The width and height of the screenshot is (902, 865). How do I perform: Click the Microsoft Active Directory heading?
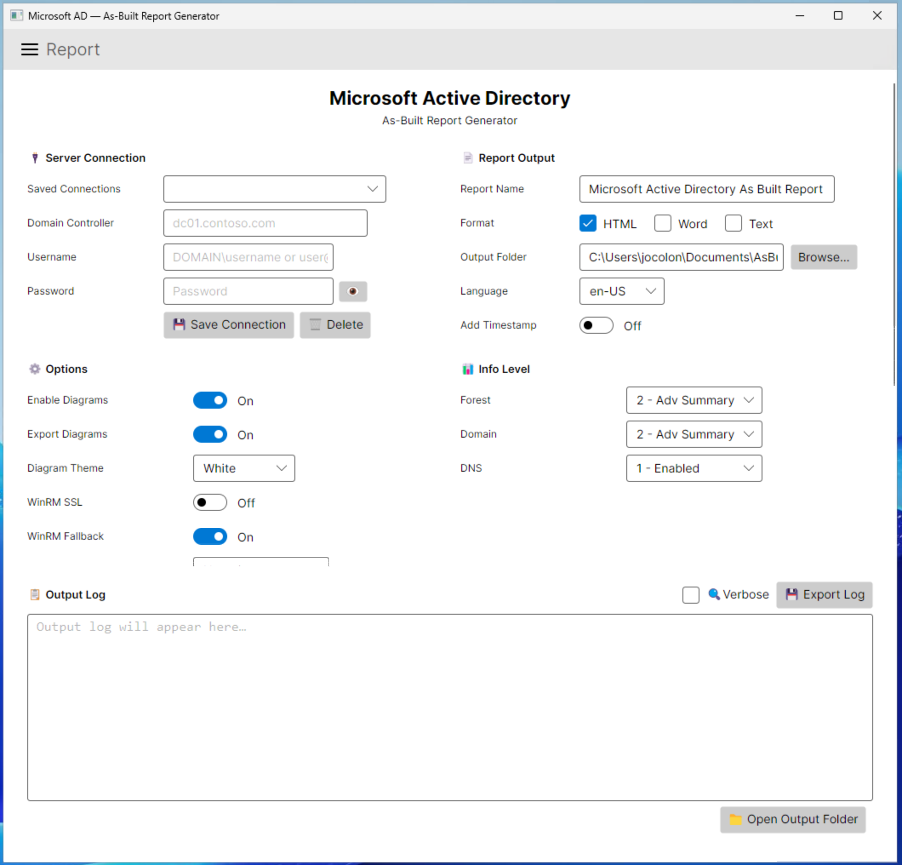tap(450, 97)
